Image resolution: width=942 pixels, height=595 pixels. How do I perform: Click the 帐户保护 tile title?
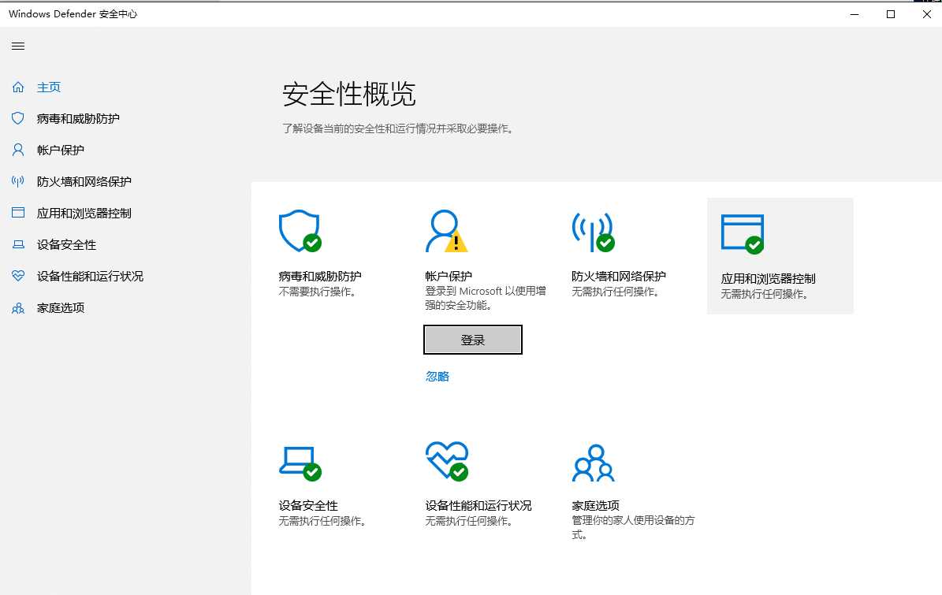point(449,276)
